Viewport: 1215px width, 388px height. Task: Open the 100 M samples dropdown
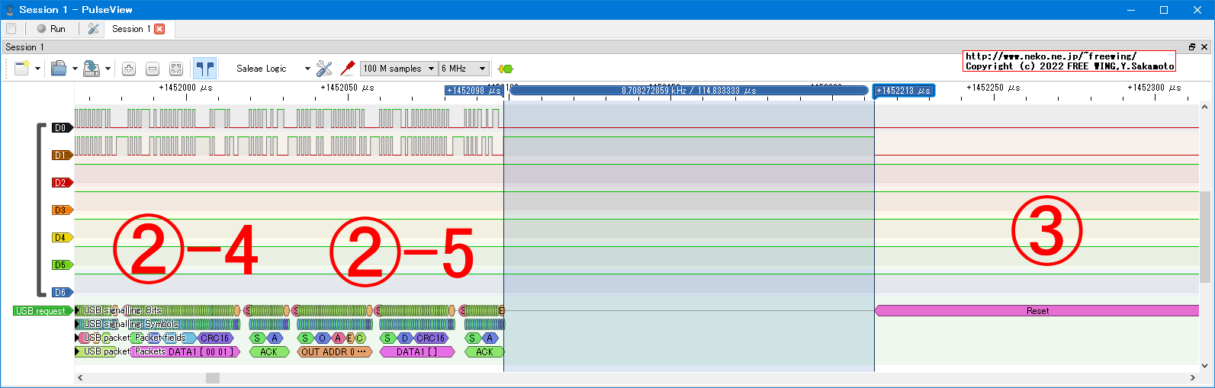tap(398, 69)
